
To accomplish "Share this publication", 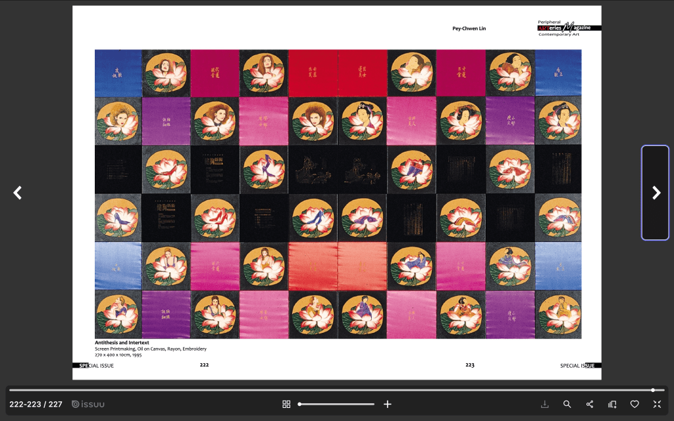I will tap(589, 404).
